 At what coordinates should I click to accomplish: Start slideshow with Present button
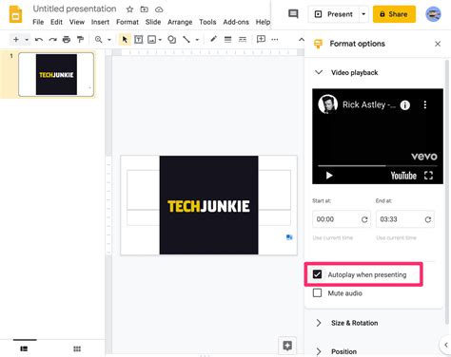click(333, 14)
